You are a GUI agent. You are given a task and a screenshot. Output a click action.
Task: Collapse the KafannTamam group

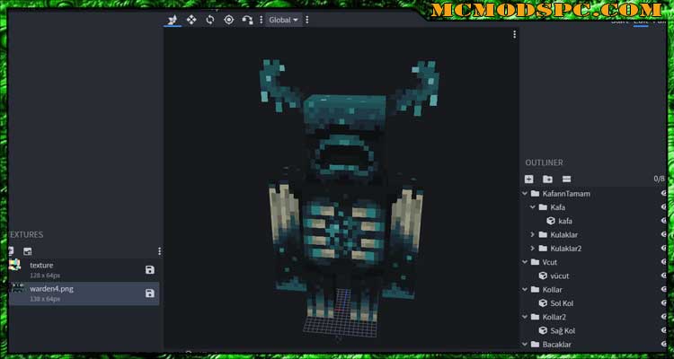pos(525,193)
